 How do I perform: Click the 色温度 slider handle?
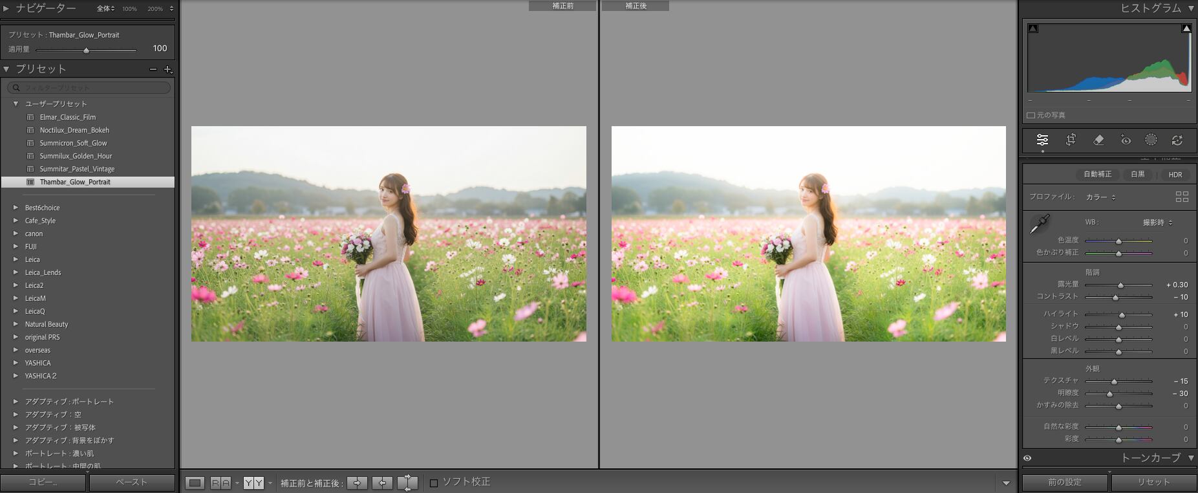(x=1118, y=241)
